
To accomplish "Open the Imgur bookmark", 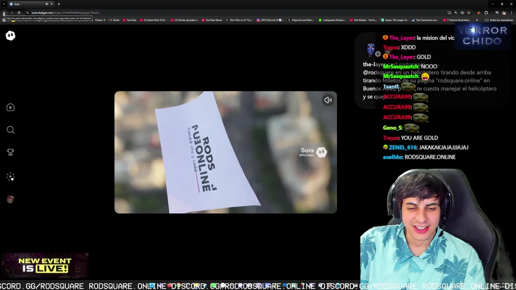I will [x=395, y=20].
